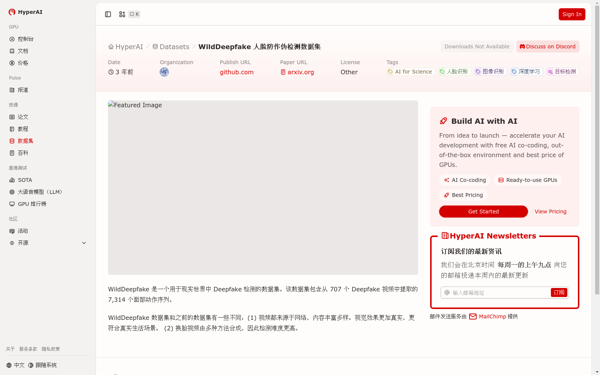Open arxiv.org paper URL
This screenshot has height=375, width=600.
pyautogui.click(x=297, y=72)
